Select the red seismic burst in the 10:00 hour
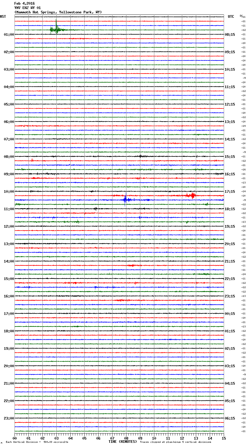 pos(191,195)
